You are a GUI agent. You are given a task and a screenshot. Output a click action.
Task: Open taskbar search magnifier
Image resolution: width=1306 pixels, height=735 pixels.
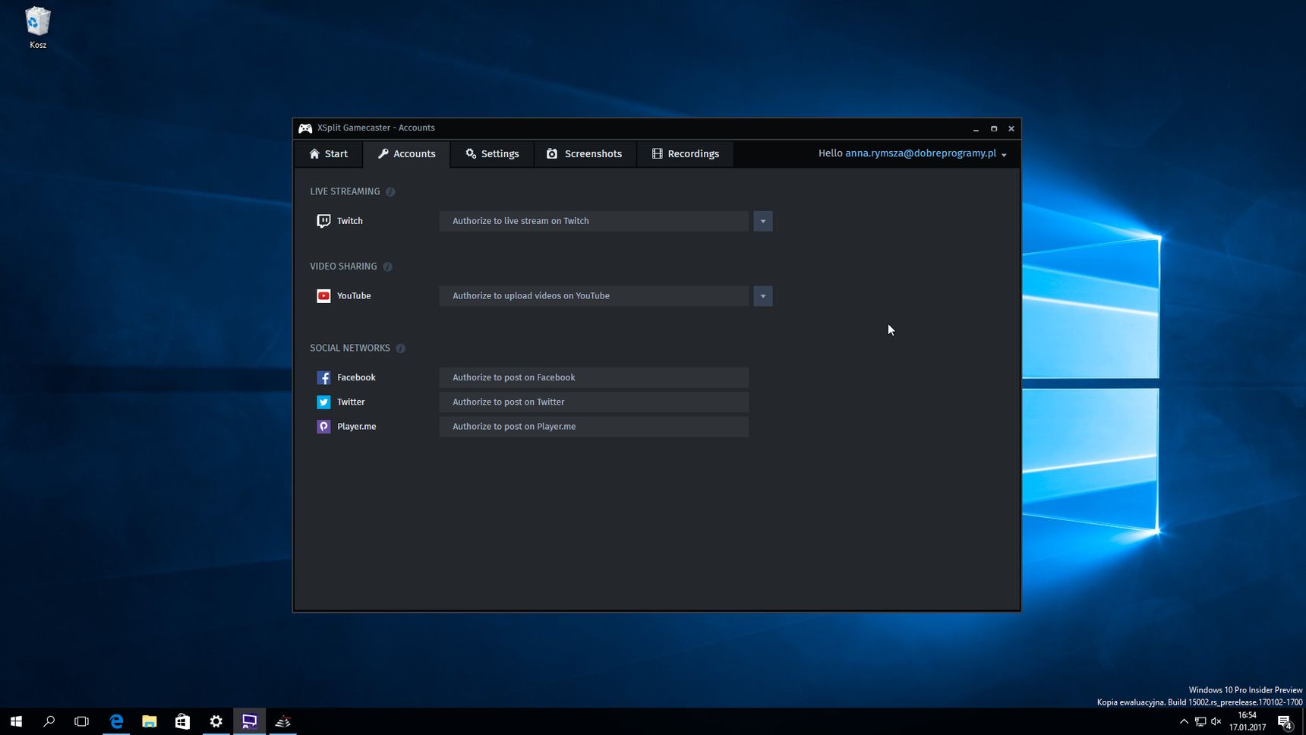pyautogui.click(x=49, y=721)
